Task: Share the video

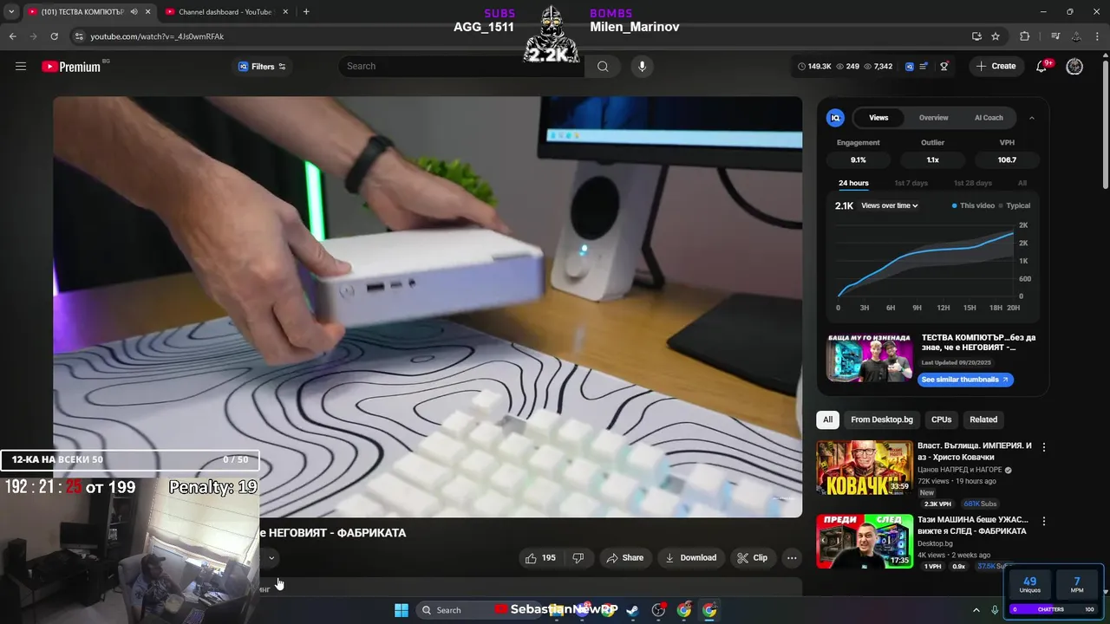Action: click(x=624, y=557)
